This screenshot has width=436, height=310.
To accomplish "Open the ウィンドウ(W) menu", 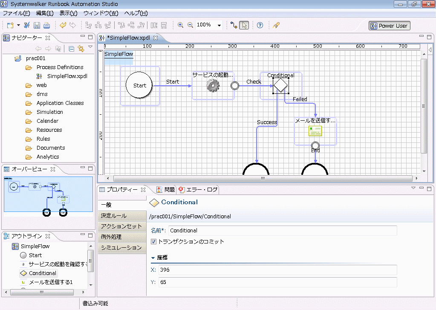I will pyautogui.click(x=101, y=13).
